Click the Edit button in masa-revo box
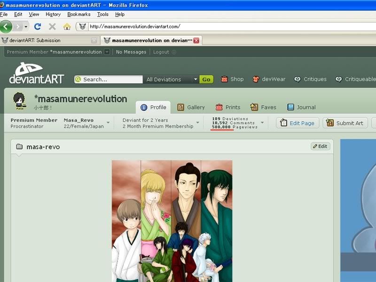 321,146
